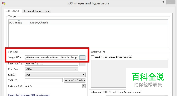Click the help question mark button
The width and height of the screenshot is (177, 96).
click(x=163, y=2)
